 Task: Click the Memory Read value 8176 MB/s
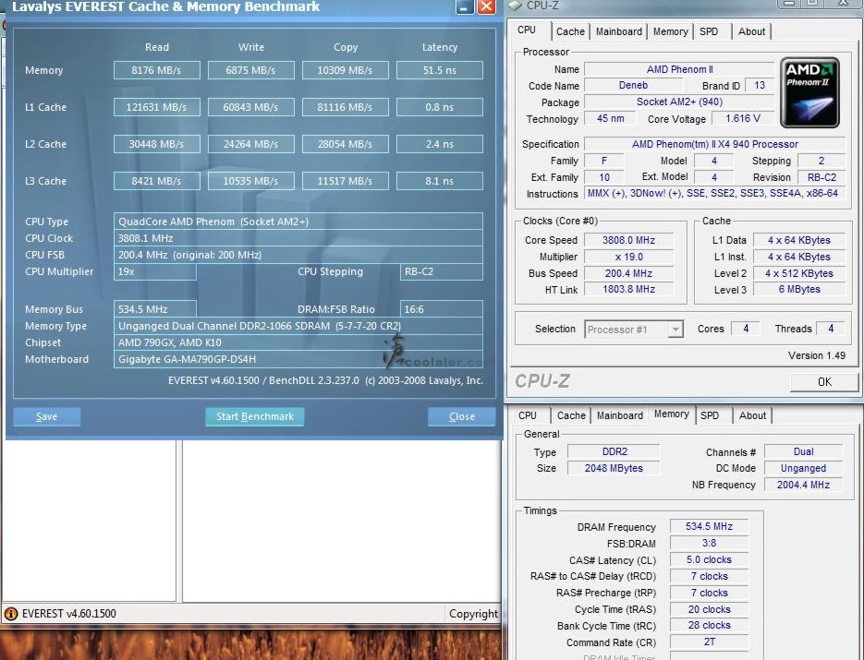pos(156,70)
